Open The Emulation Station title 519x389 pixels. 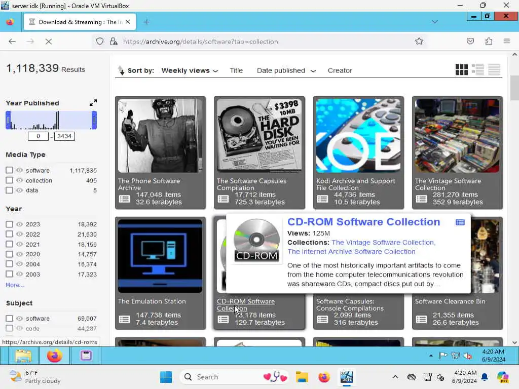point(152,301)
